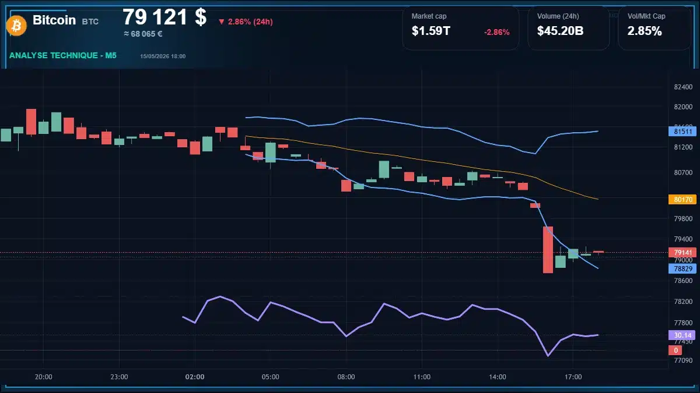Viewport: 700px width, 393px height.
Task: Click the 08:00 time axis label
Action: (x=346, y=377)
